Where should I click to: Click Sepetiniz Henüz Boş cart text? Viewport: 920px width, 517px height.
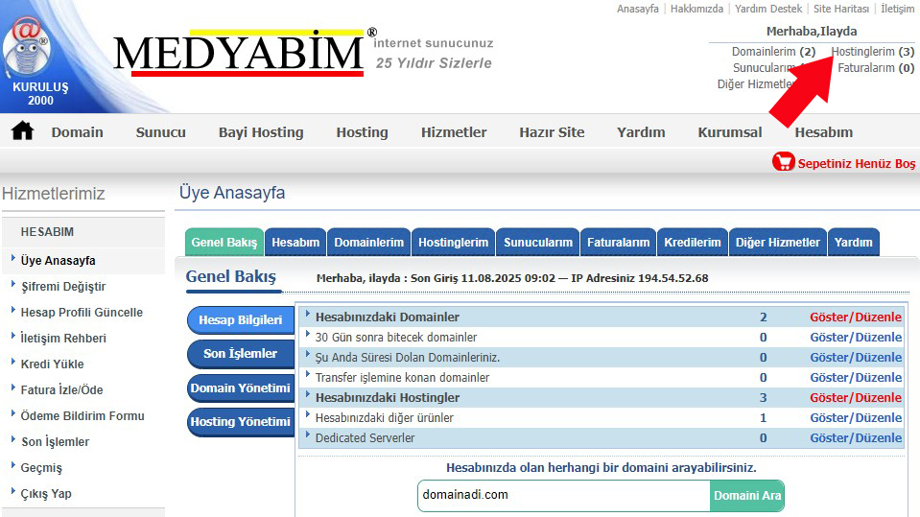[x=856, y=164]
